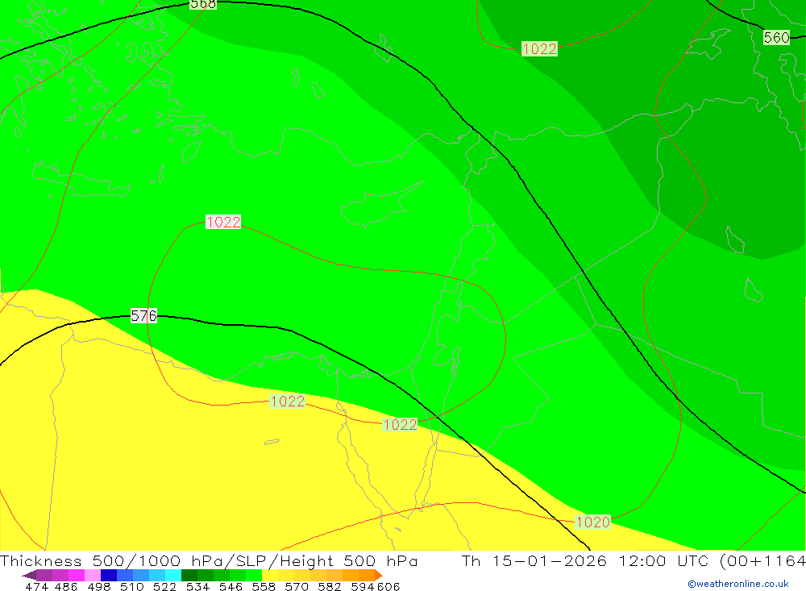Click the date text 'Th 15-01-2026 12:00 UTC'
This screenshot has height=591, width=806.
(585, 560)
